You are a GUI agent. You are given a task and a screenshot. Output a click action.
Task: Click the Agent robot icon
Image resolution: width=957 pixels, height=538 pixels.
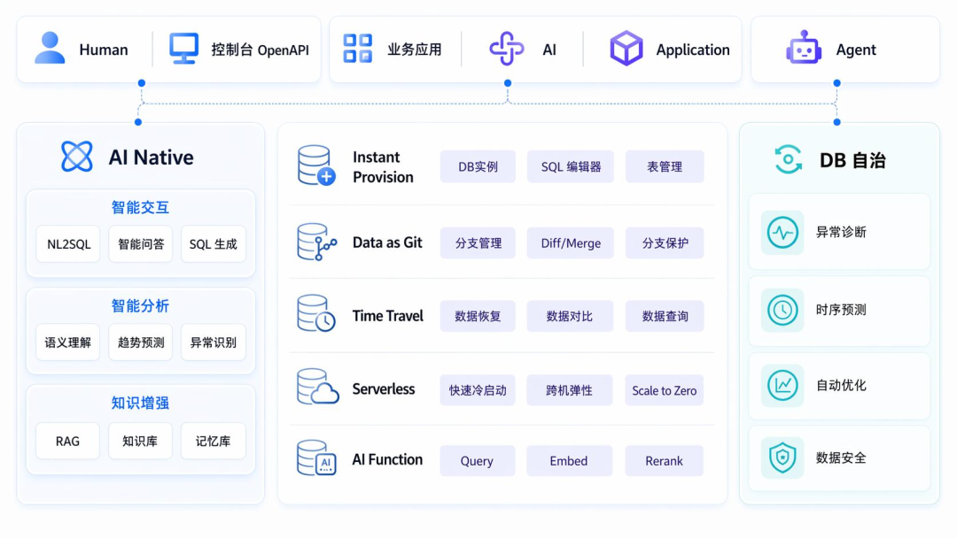[x=804, y=48]
